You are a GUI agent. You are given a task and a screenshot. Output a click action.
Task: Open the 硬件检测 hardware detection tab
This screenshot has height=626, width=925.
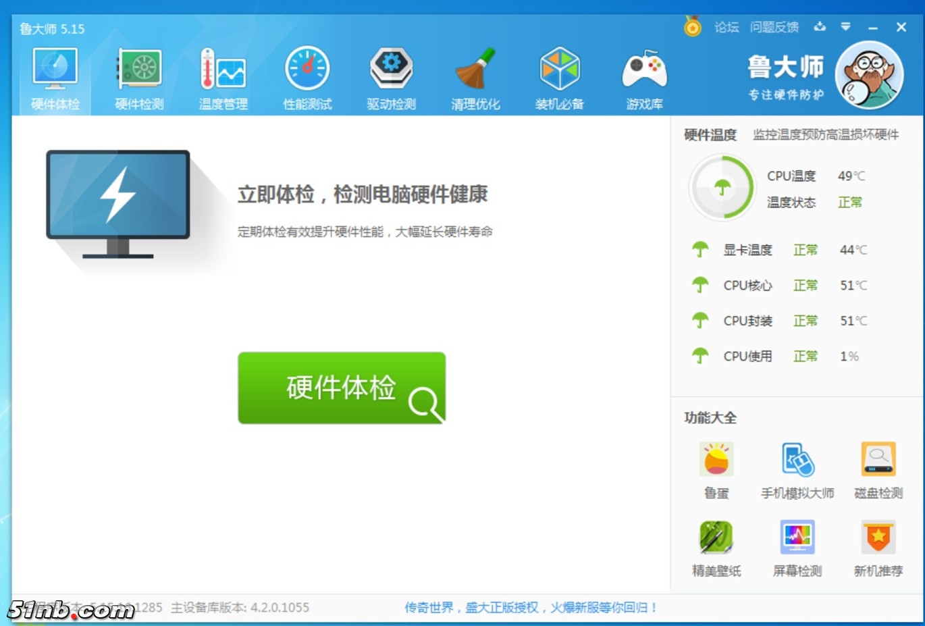139,78
